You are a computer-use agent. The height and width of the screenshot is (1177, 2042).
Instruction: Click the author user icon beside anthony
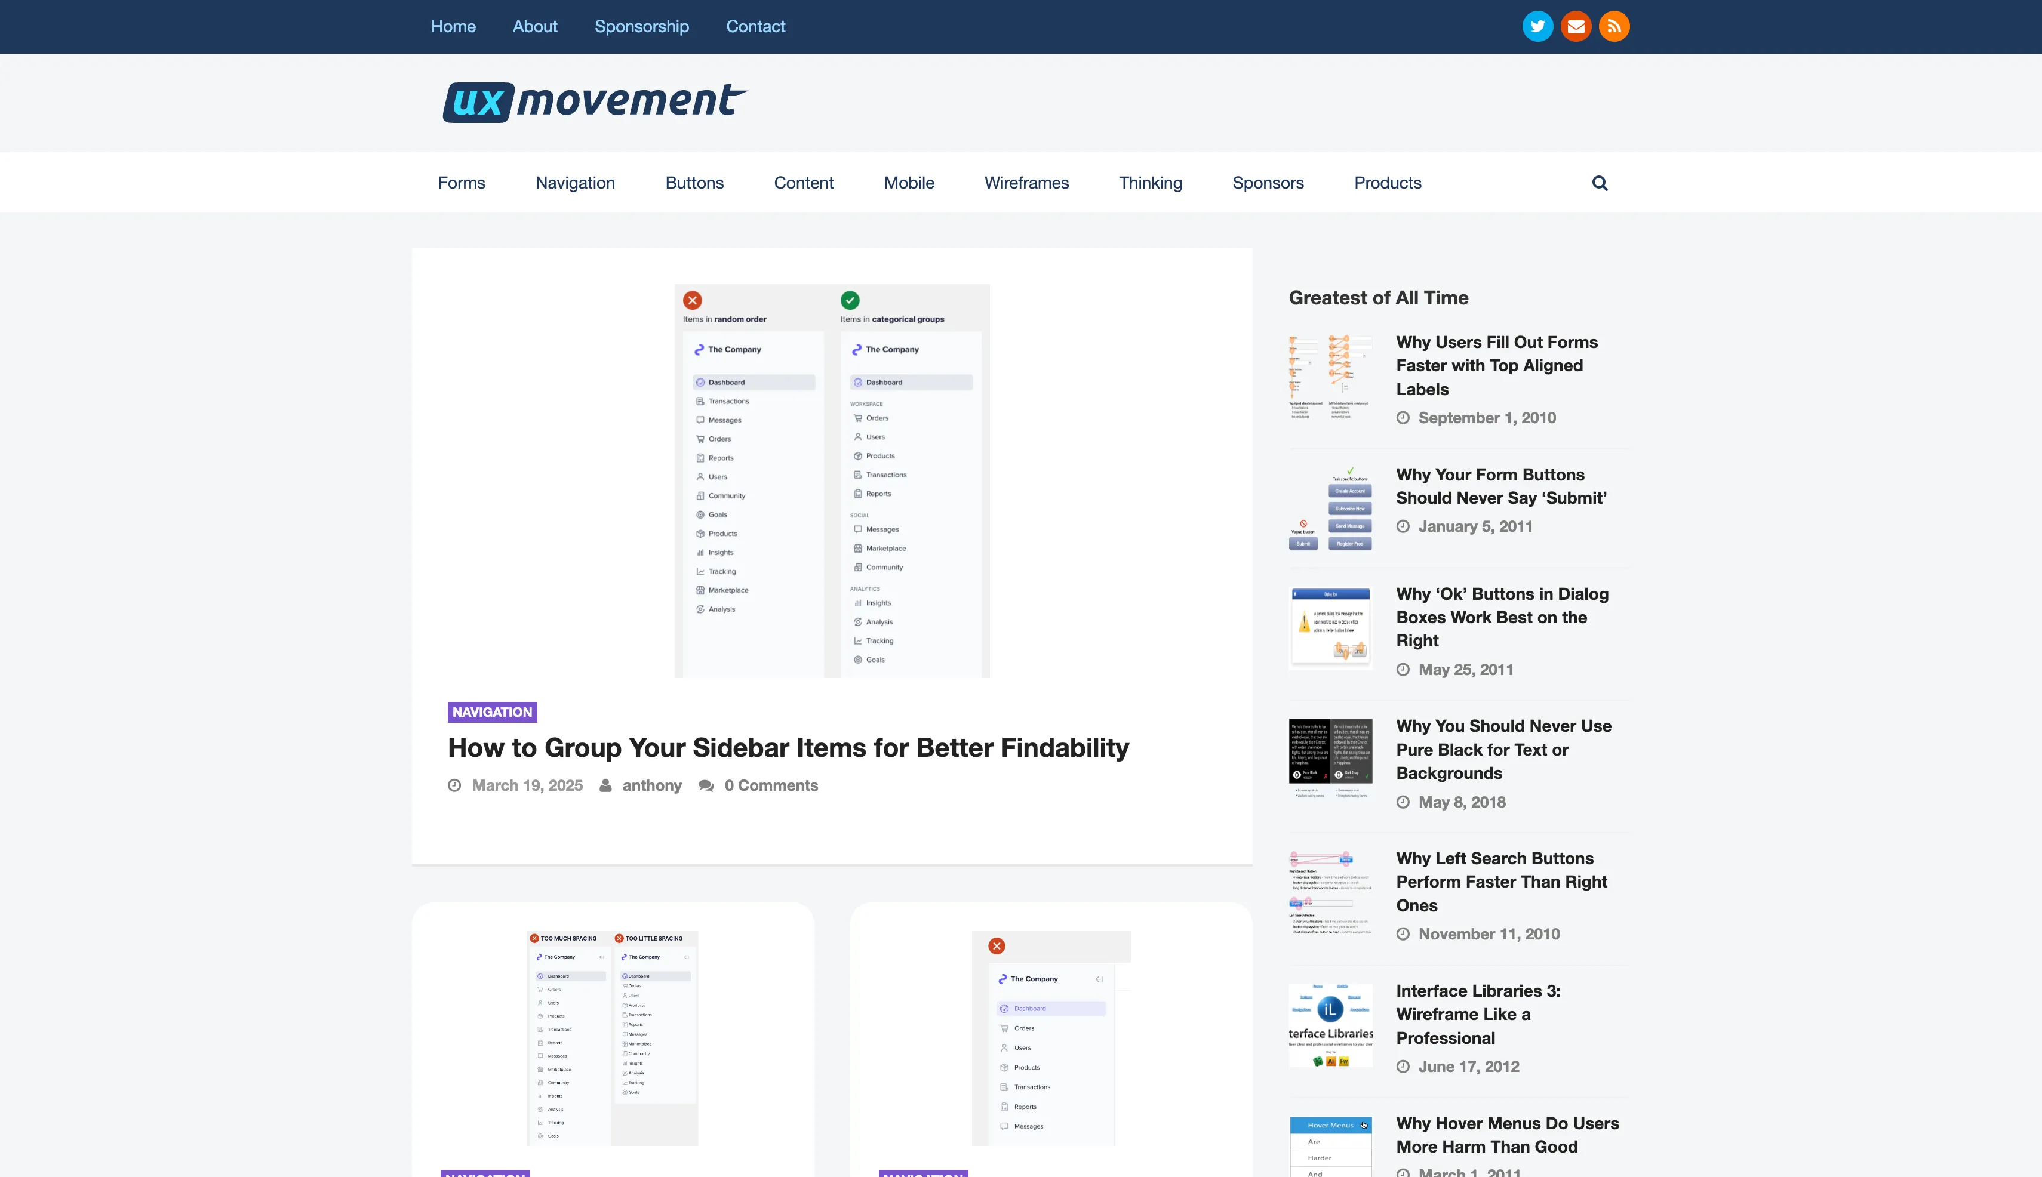pyautogui.click(x=605, y=785)
